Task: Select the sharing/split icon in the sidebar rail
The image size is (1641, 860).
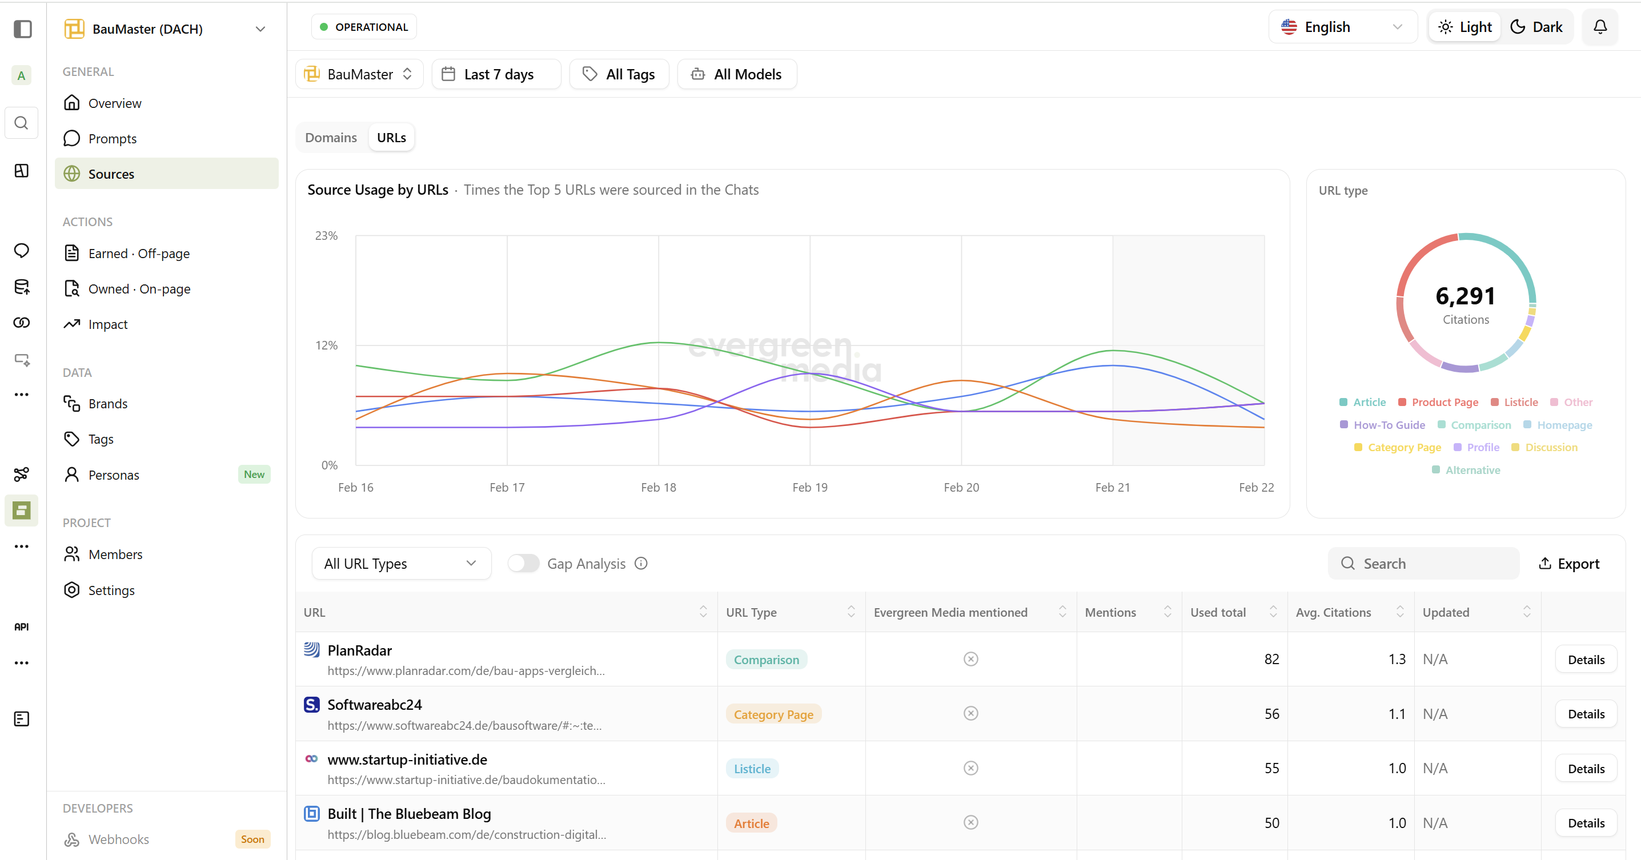Action: (x=21, y=474)
